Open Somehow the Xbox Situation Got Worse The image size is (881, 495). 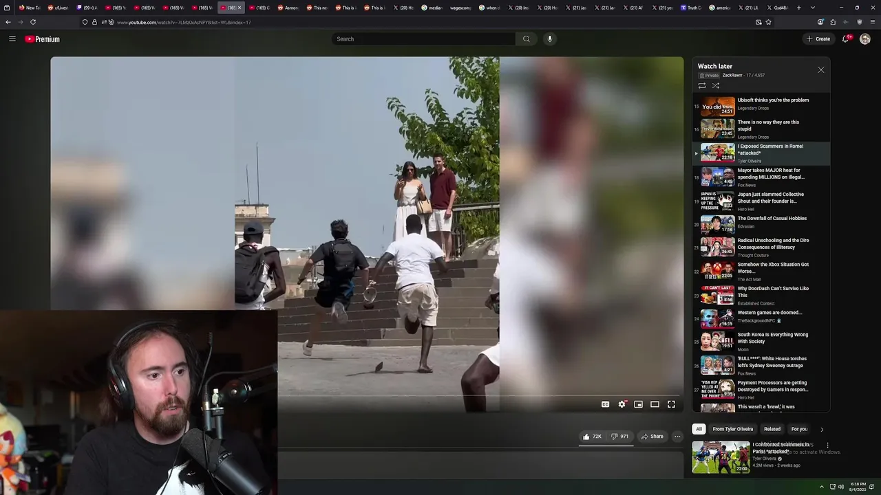click(x=761, y=271)
